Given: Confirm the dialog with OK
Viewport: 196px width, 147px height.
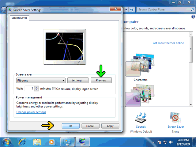Looking at the screenshot, I should pos(71,126).
